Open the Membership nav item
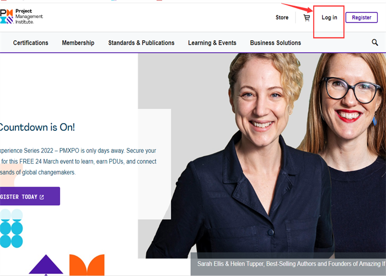Screen dimensions: 386x276 (78, 43)
